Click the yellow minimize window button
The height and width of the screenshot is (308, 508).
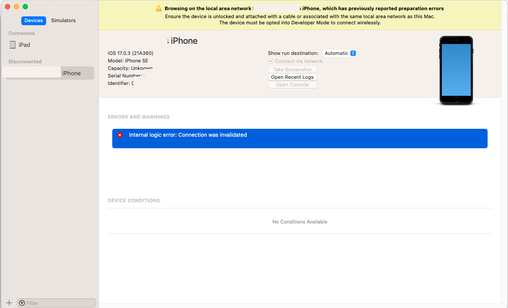click(16, 7)
